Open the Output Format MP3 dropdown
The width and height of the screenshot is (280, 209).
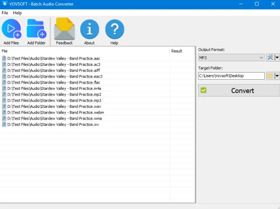[231, 58]
